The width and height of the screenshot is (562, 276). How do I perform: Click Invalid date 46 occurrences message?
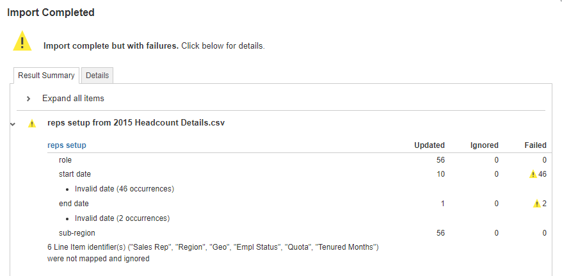coord(124,189)
